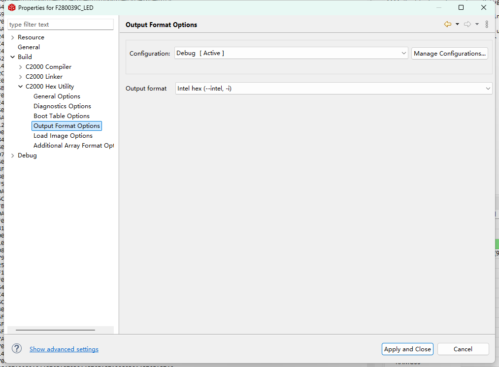499x367 pixels.
Task: Click the red cube dialog title icon
Action: point(12,7)
